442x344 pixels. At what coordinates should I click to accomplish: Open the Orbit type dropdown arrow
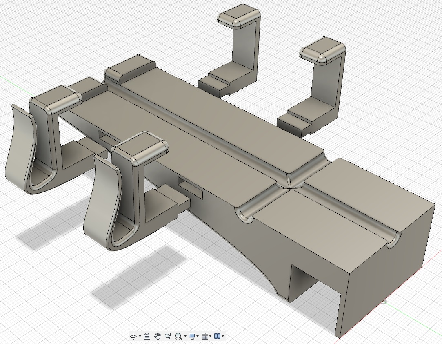[x=140, y=336]
